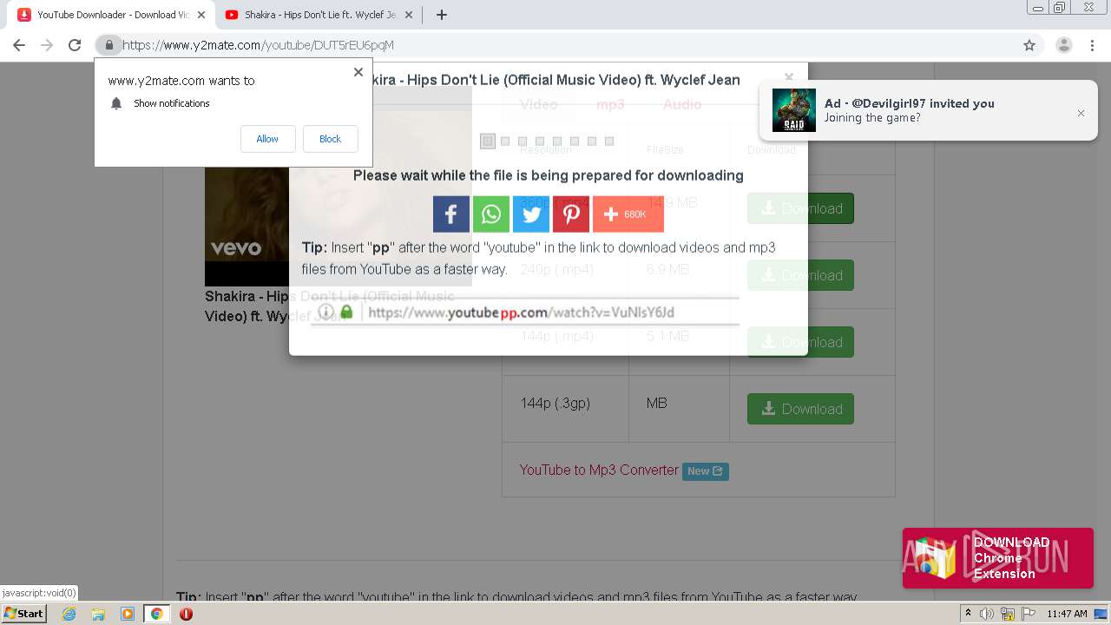
Task: Block notifications from y2mate.com
Action: tap(330, 139)
